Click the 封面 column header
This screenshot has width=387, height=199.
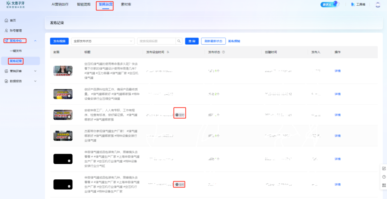56,52
